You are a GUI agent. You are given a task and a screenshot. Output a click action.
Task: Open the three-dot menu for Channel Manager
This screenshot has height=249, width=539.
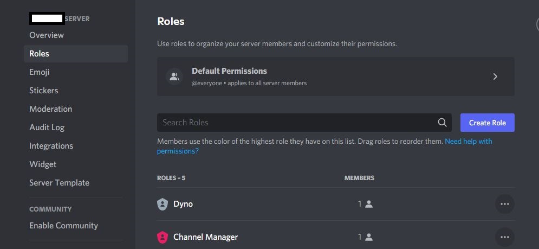pyautogui.click(x=504, y=237)
